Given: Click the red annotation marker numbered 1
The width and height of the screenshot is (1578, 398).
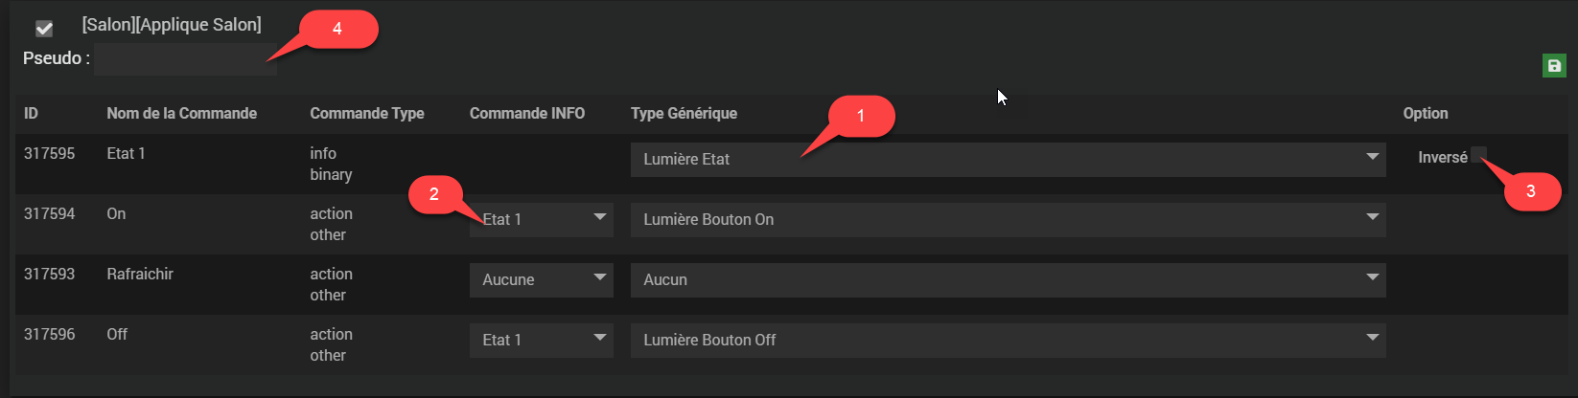Looking at the screenshot, I should [x=861, y=116].
